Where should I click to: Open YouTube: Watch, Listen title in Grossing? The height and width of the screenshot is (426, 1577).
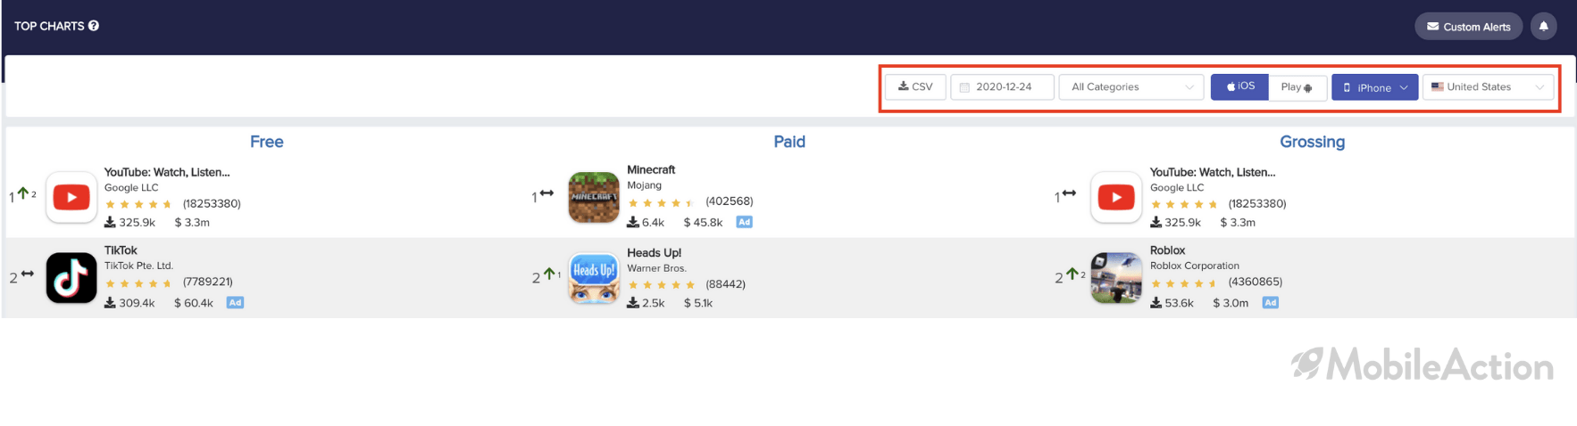click(x=1213, y=172)
